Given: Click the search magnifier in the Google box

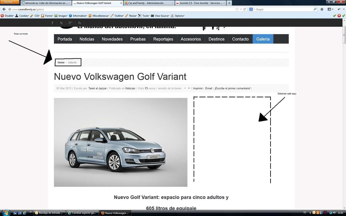Looking at the screenshot, I should click(315, 9).
